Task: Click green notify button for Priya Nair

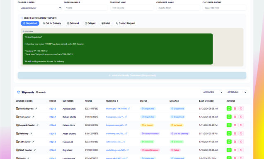Action: click(x=229, y=150)
